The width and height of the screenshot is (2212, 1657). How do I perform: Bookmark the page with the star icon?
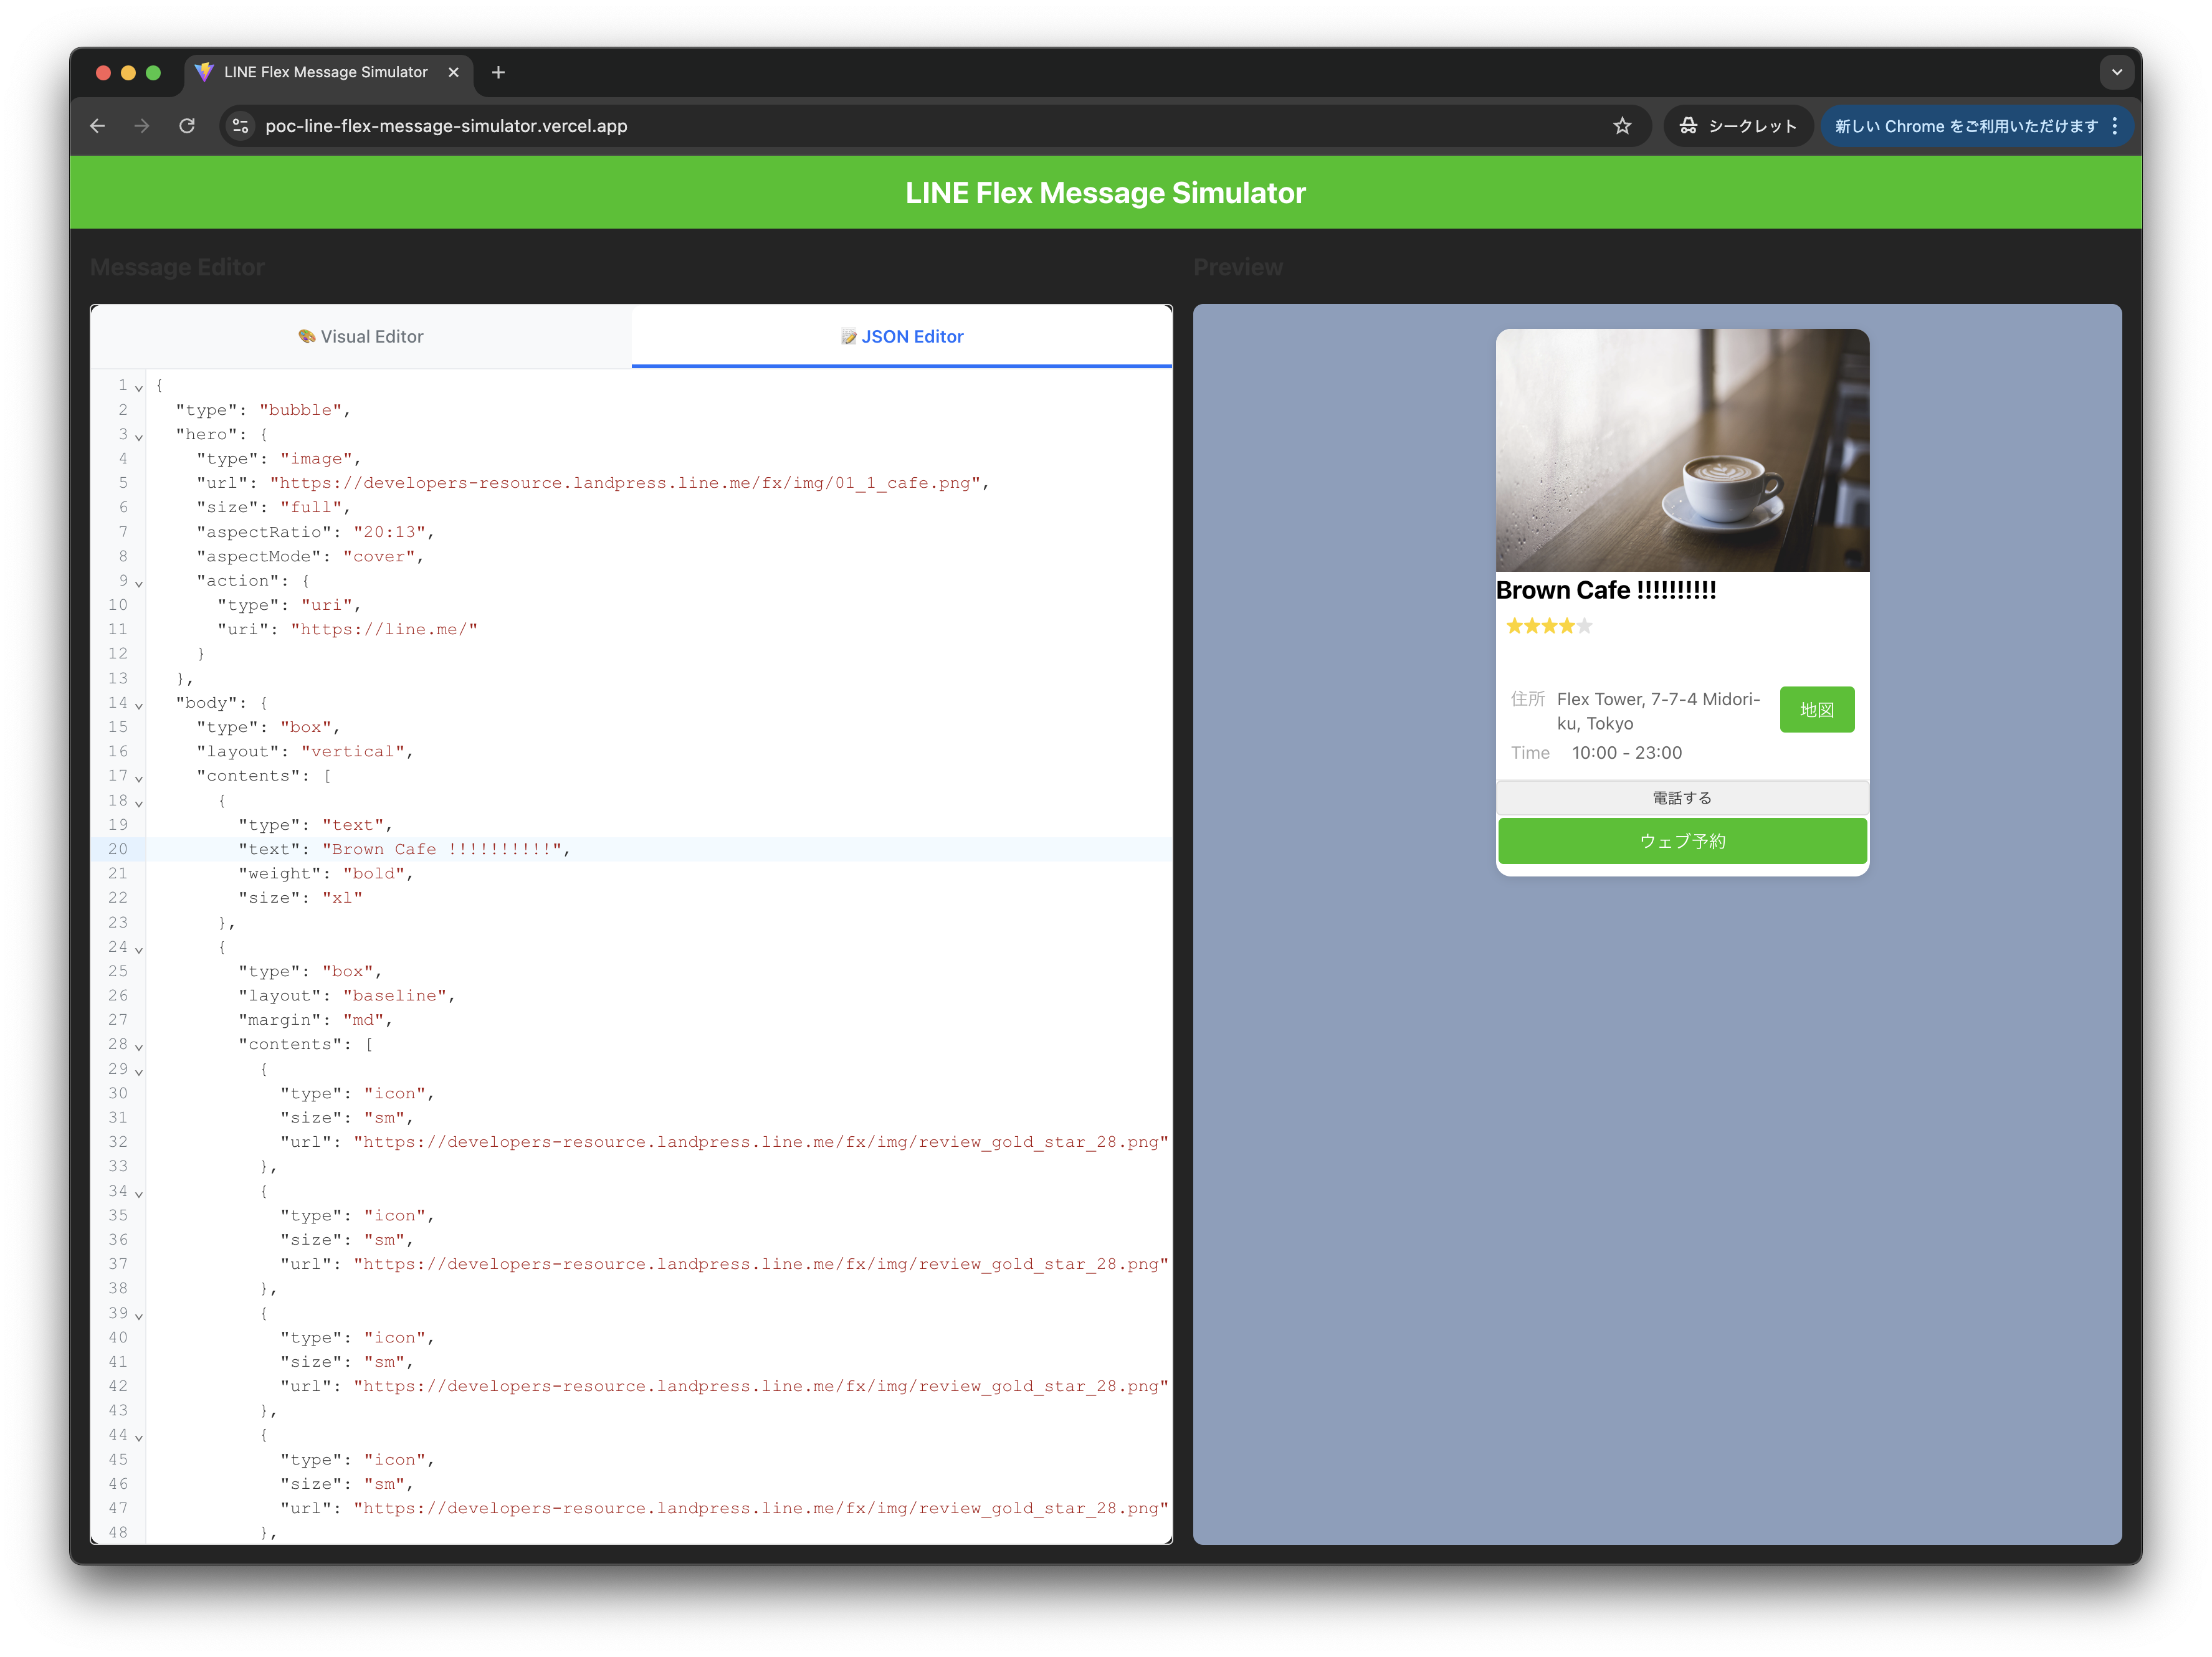point(1623,126)
